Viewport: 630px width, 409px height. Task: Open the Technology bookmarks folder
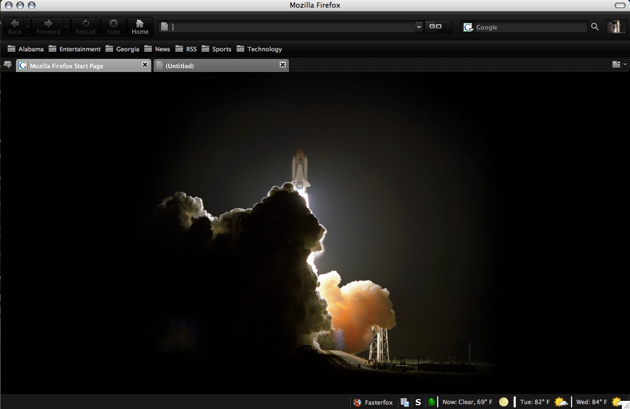coord(259,49)
